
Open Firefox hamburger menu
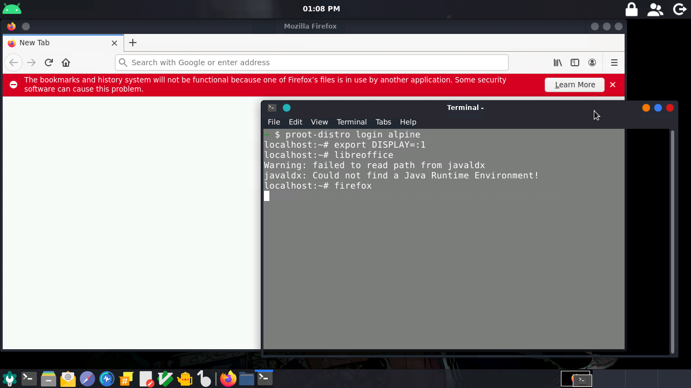click(x=614, y=63)
